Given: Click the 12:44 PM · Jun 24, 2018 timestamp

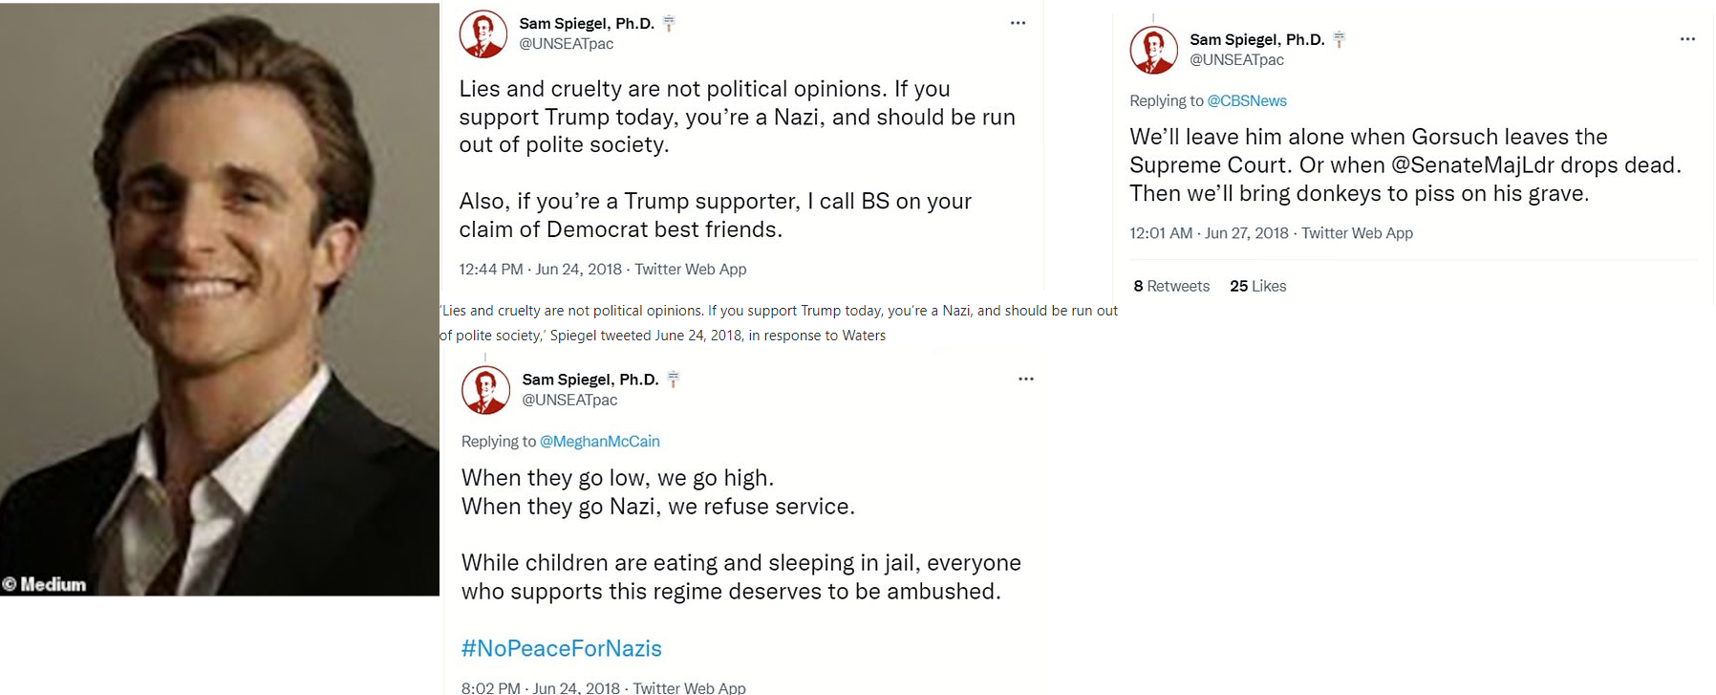Looking at the screenshot, I should coord(540,270).
